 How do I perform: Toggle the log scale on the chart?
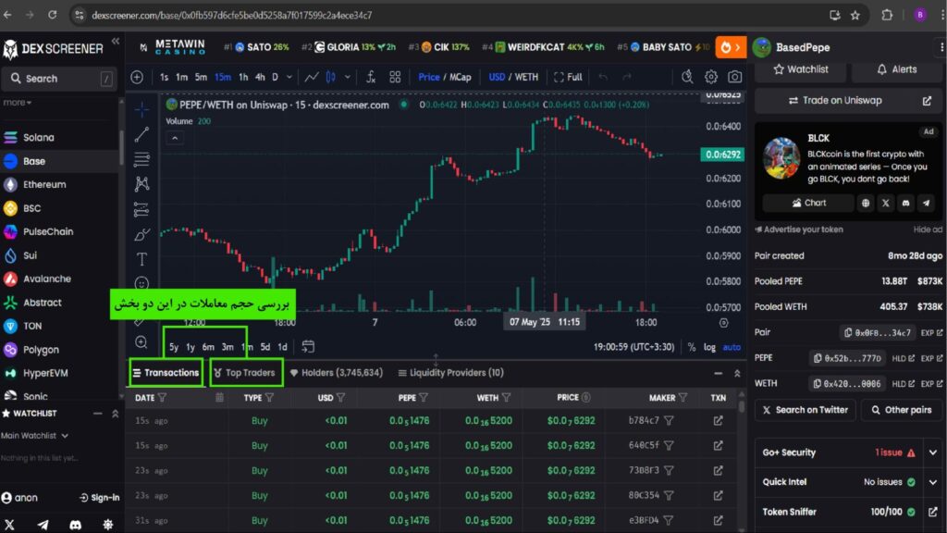click(709, 347)
